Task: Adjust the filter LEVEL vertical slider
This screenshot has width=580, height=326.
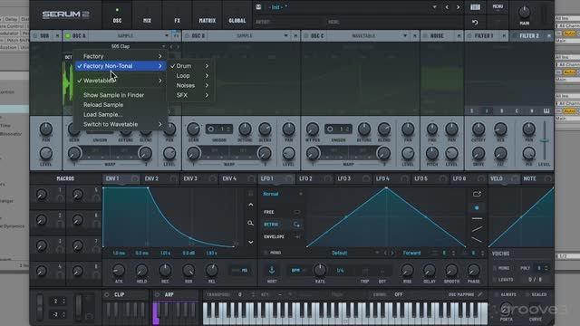Action: click(x=544, y=140)
